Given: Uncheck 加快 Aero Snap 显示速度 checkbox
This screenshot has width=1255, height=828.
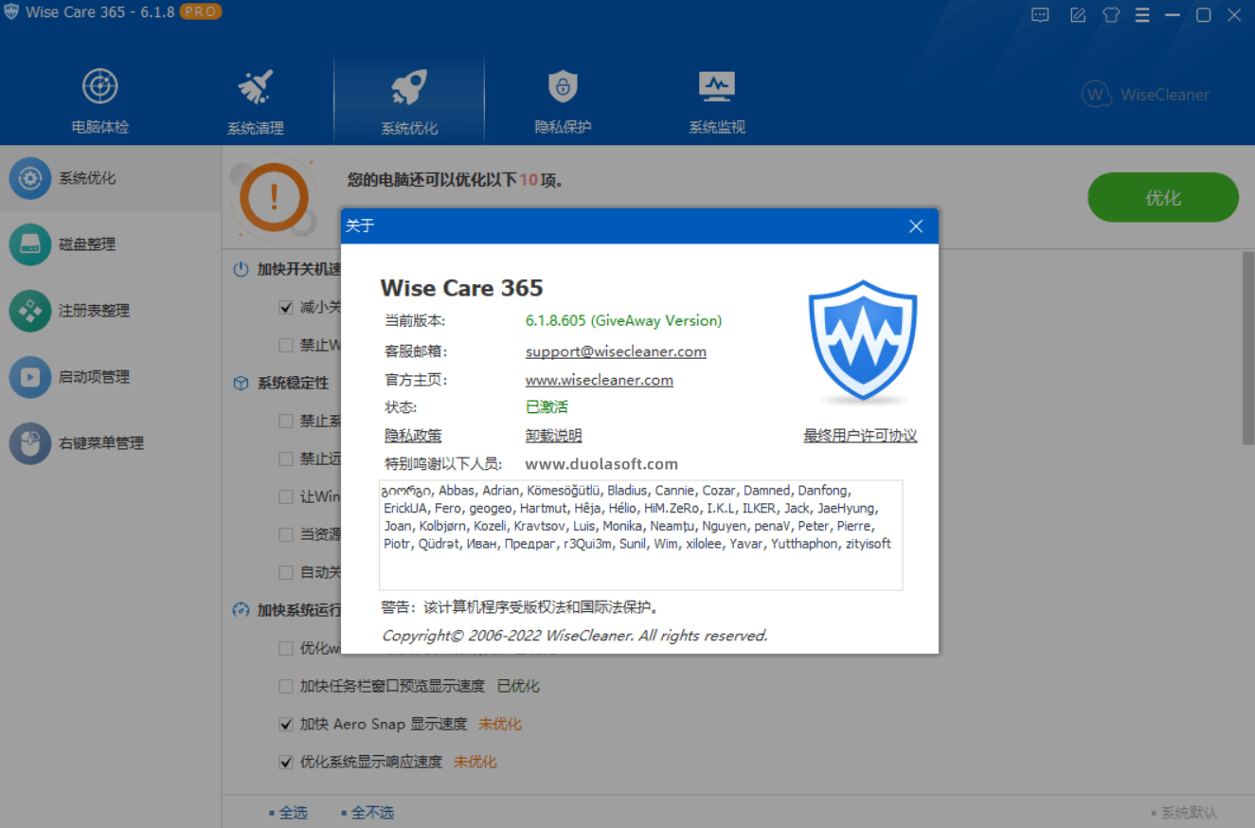Looking at the screenshot, I should pyautogui.click(x=286, y=724).
